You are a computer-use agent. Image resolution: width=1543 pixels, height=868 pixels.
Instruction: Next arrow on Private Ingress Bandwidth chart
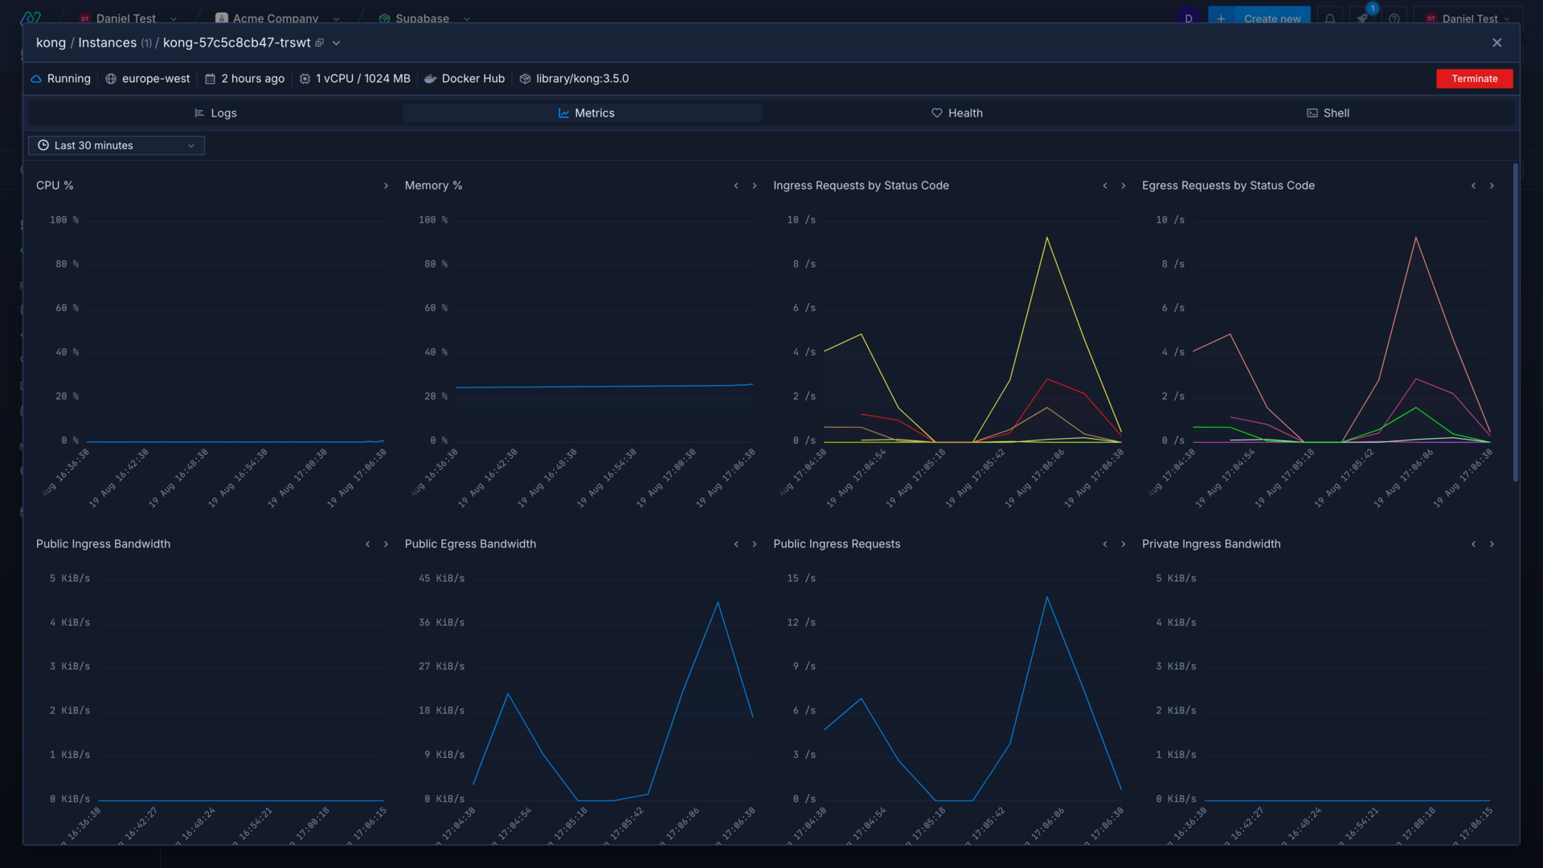[x=1492, y=544]
